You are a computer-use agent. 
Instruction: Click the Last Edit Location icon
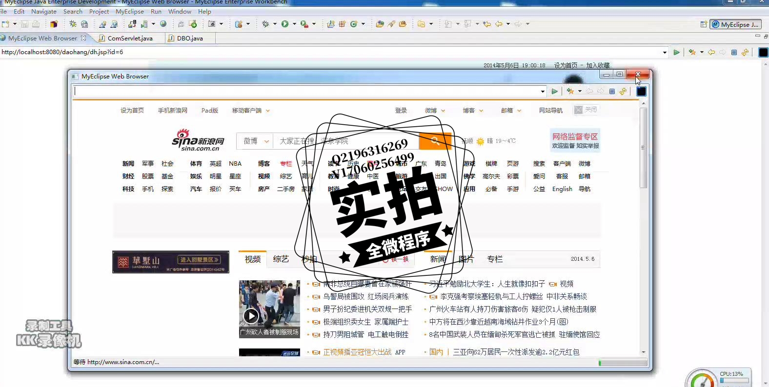point(486,24)
